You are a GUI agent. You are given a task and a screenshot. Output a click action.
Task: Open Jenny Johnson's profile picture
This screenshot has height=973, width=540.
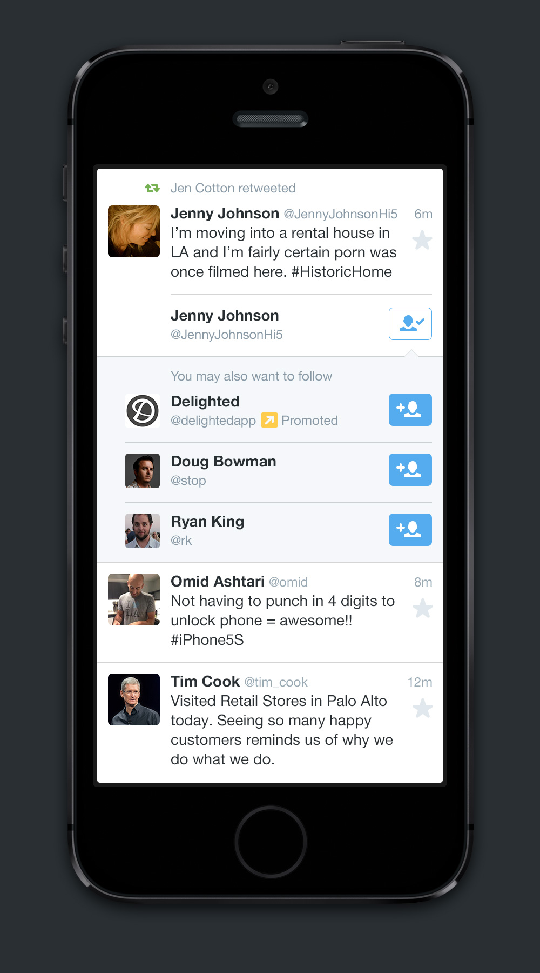[134, 231]
